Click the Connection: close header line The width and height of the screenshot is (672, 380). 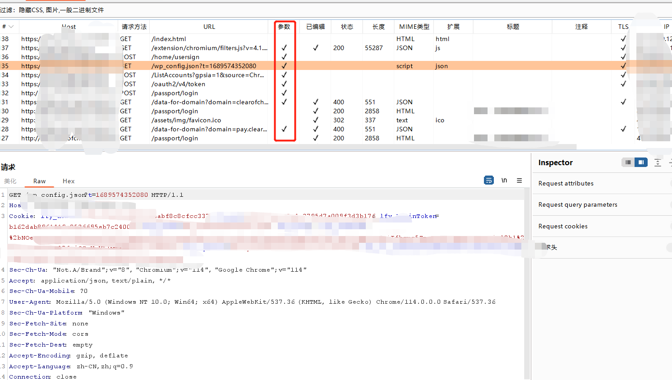tap(43, 377)
